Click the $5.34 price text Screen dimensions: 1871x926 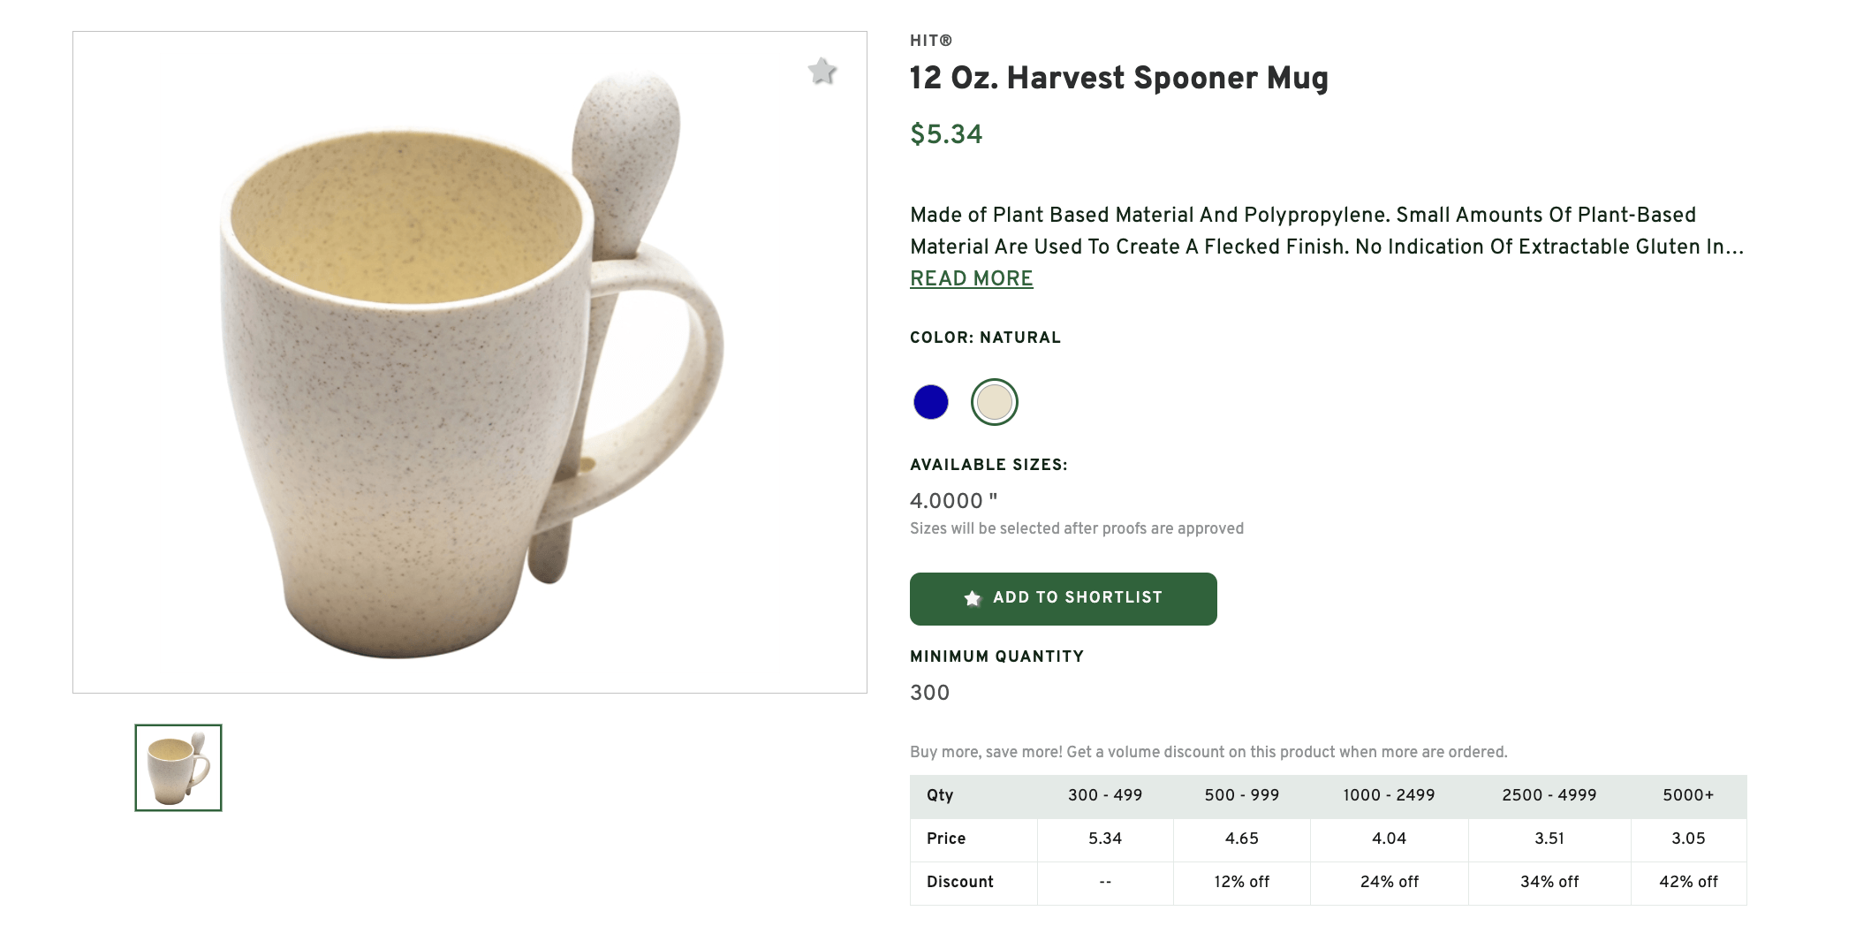point(945,136)
